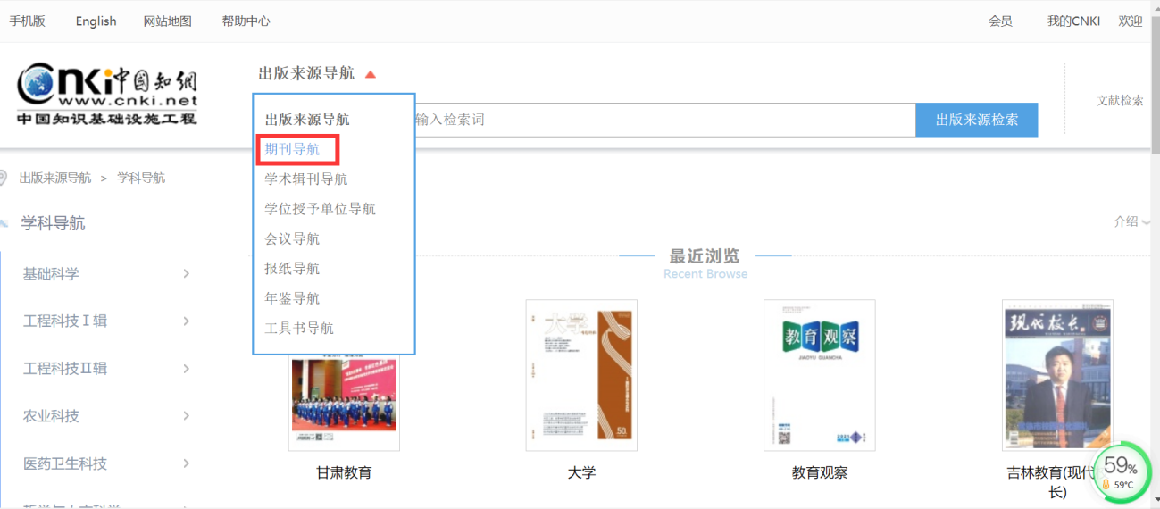Open 我的CNKI in the top bar
1160x509 pixels.
pyautogui.click(x=1073, y=21)
